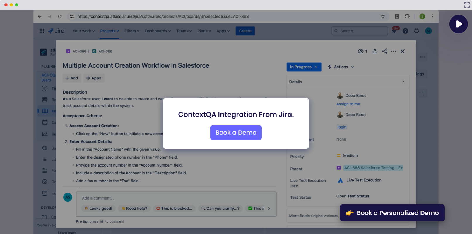Collapse the Details section

403,82
